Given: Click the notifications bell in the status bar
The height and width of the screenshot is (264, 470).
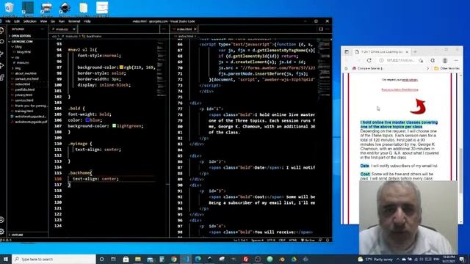Looking at the screenshot, I should coord(328,240).
